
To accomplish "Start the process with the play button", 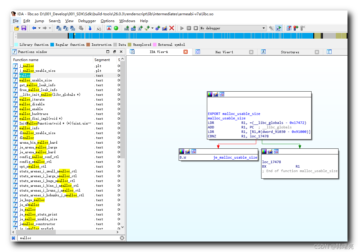I will pos(182,28).
